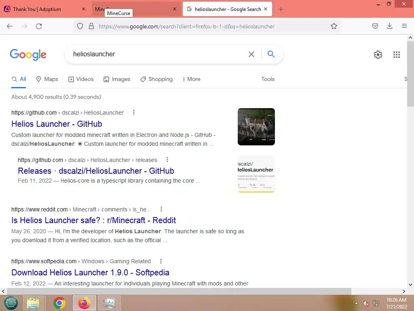Click the magnifying glass search button

[271, 54]
